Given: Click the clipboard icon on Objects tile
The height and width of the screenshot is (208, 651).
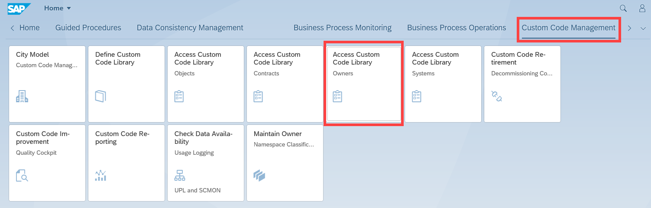Looking at the screenshot, I should pos(179,96).
